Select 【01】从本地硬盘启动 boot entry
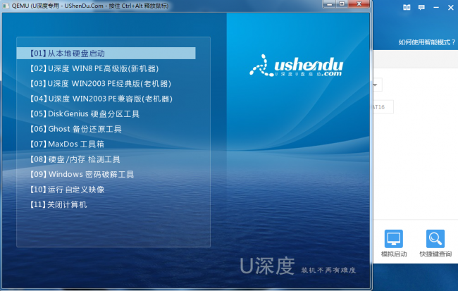 (x=106, y=53)
